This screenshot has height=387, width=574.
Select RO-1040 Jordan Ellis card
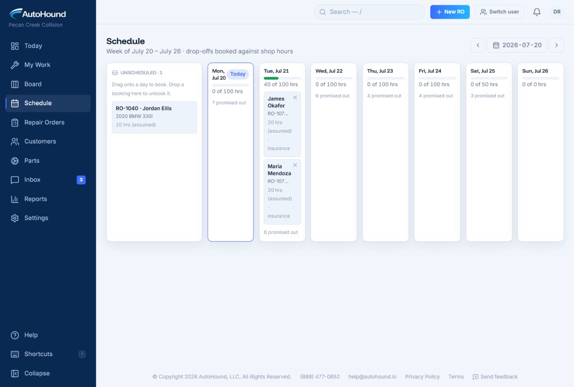click(154, 117)
